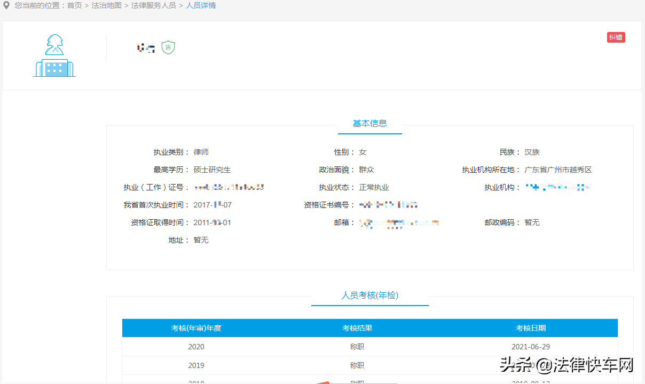
Task: Click the 考核(年审)年度 column header
Action: click(x=196, y=328)
